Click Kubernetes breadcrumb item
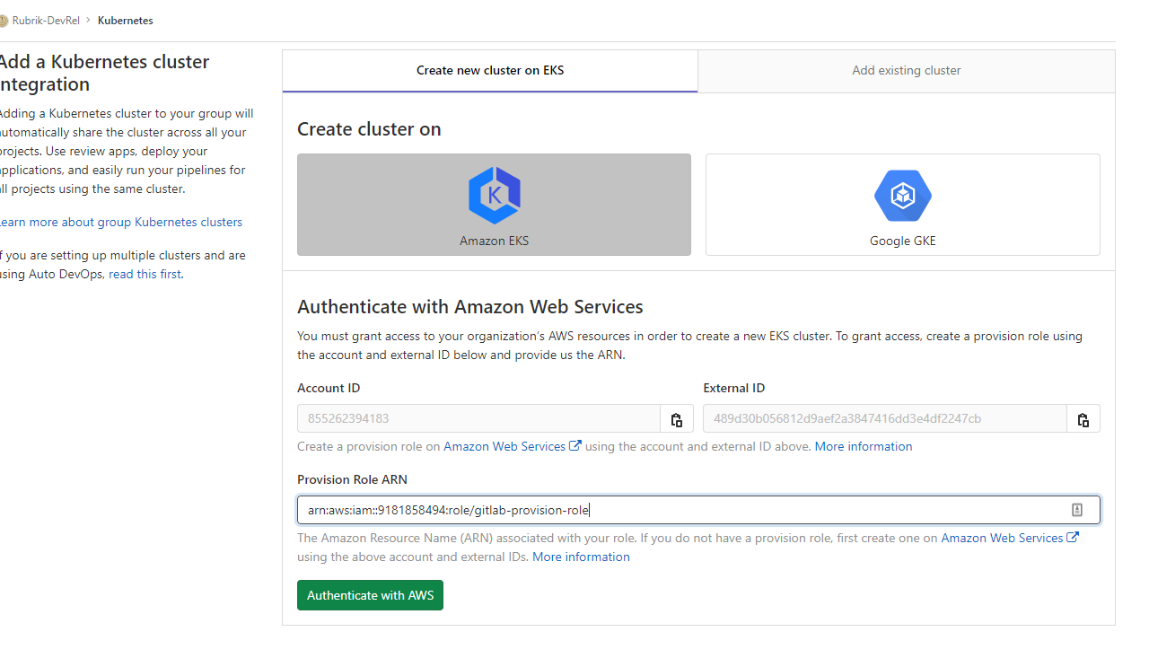Viewport: 1149px width, 658px height. tap(126, 21)
